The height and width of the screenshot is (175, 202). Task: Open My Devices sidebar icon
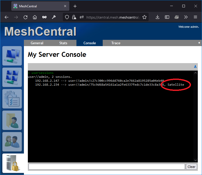12,56
